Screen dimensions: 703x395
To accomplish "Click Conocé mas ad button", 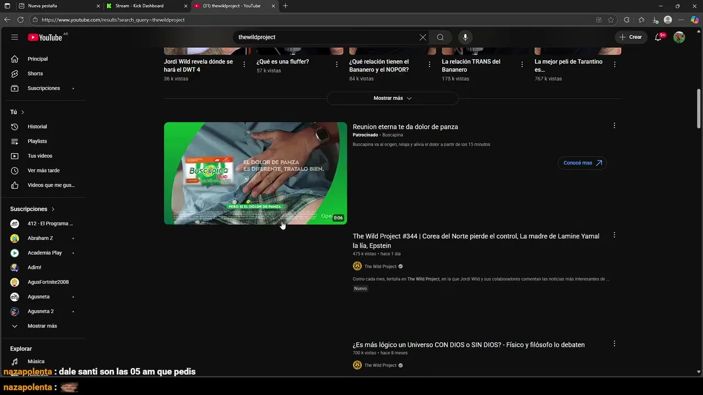I will (582, 163).
